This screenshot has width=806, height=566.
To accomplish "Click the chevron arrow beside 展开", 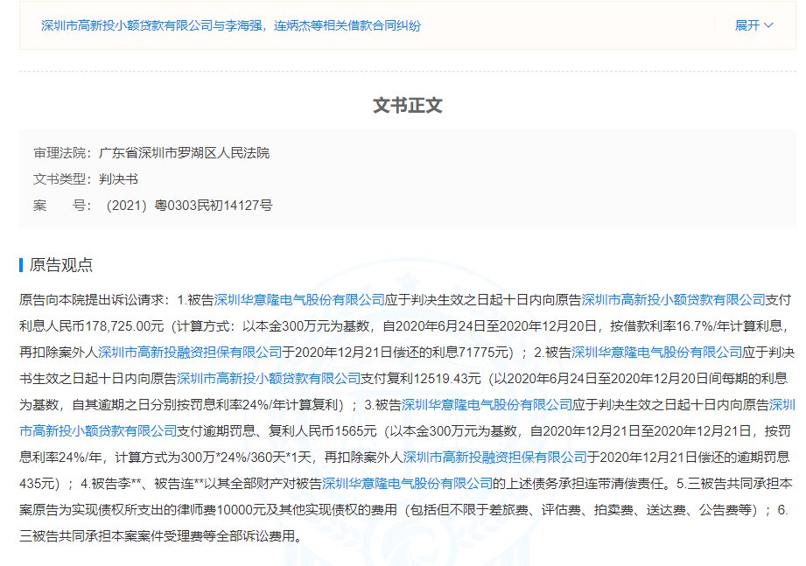I will [x=768, y=25].
